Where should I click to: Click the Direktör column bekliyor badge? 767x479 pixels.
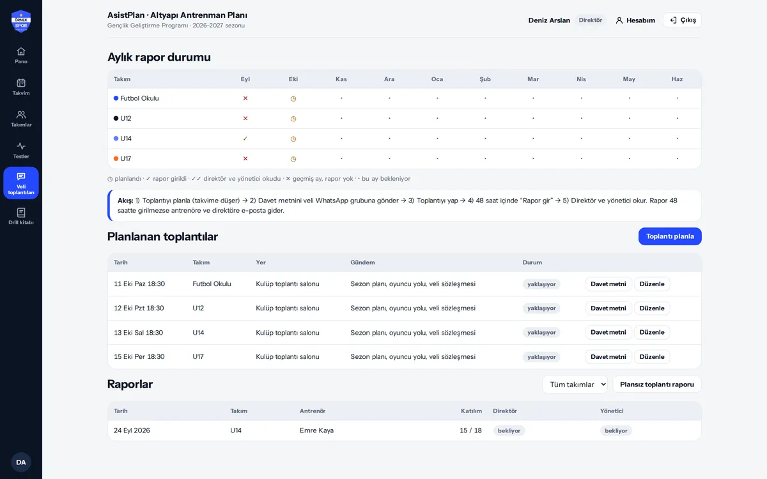coord(509,430)
